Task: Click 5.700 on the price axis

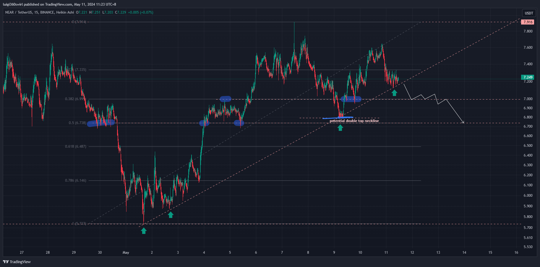Action: coord(528,228)
